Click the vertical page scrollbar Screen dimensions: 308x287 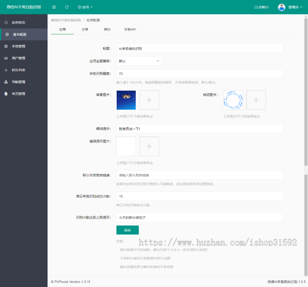click(x=306, y=92)
